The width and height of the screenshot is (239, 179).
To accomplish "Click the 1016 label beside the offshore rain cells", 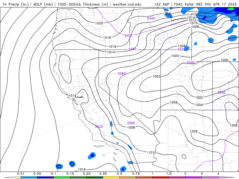I will coord(82,169).
